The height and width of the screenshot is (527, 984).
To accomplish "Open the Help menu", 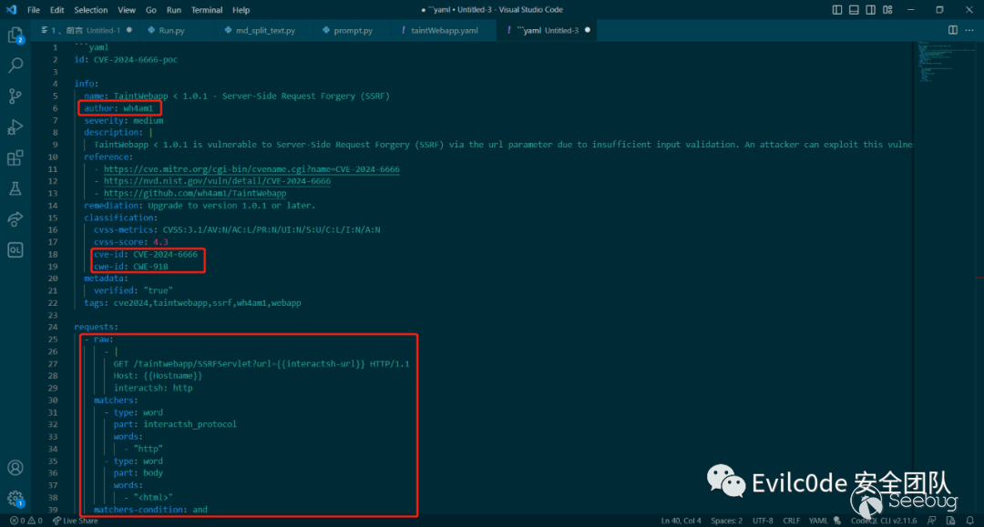I will click(x=241, y=10).
